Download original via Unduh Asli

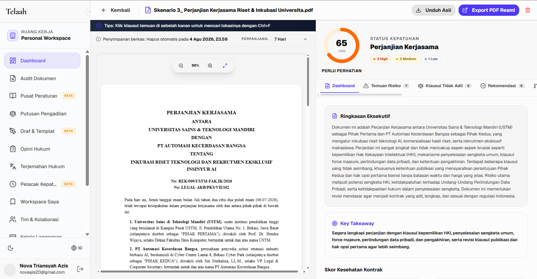[x=433, y=10]
